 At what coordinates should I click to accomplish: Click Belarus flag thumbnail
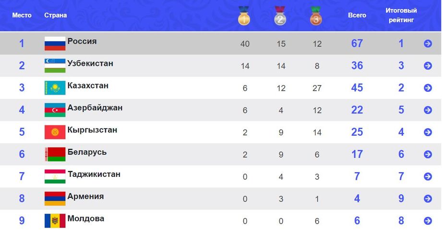[55, 154]
